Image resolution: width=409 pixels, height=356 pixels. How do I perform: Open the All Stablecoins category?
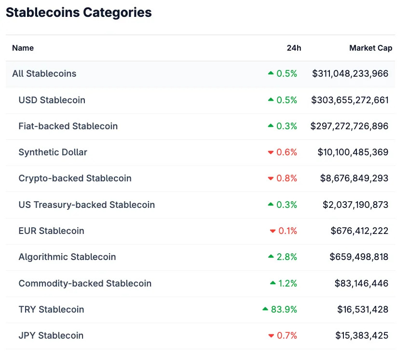coord(44,74)
